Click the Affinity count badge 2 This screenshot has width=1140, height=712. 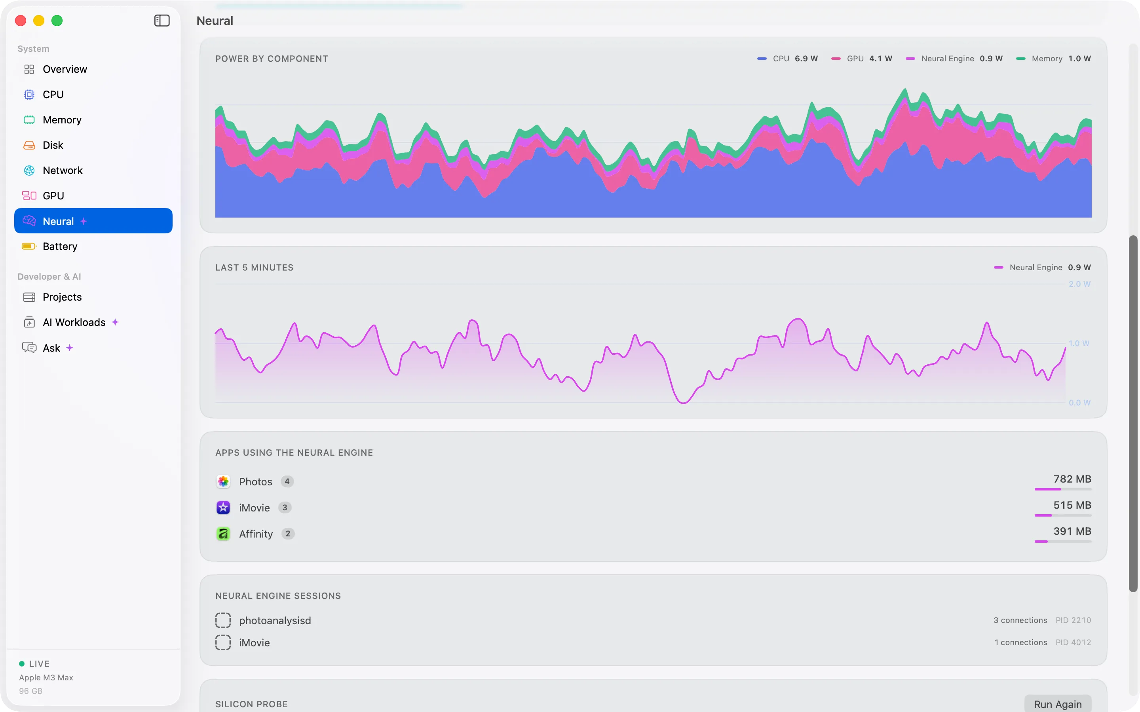click(x=288, y=534)
